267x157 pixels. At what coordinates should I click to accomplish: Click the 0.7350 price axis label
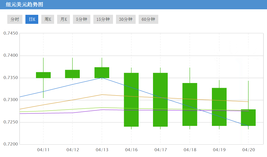tap(11, 78)
